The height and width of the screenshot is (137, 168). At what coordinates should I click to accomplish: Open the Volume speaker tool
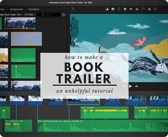click(x=131, y=9)
